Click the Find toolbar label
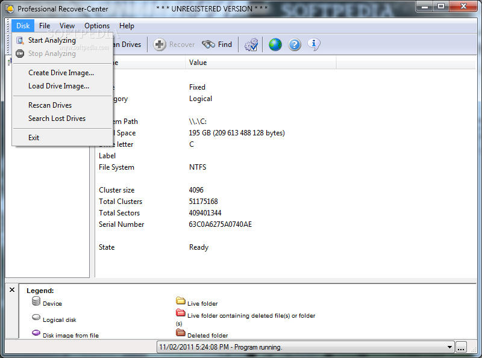 point(225,45)
